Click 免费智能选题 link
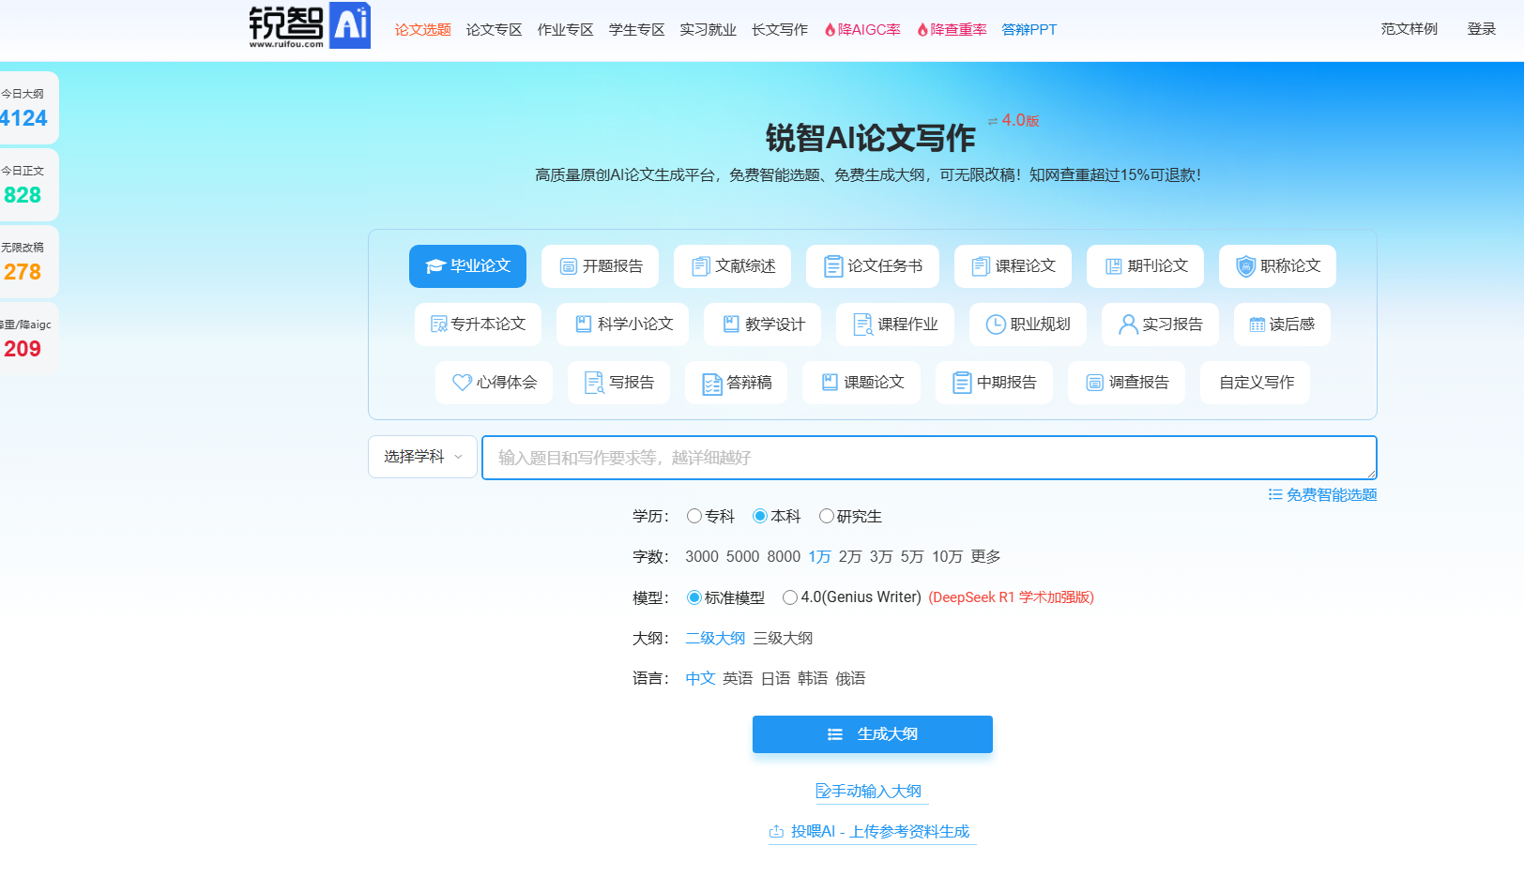 pos(1322,495)
